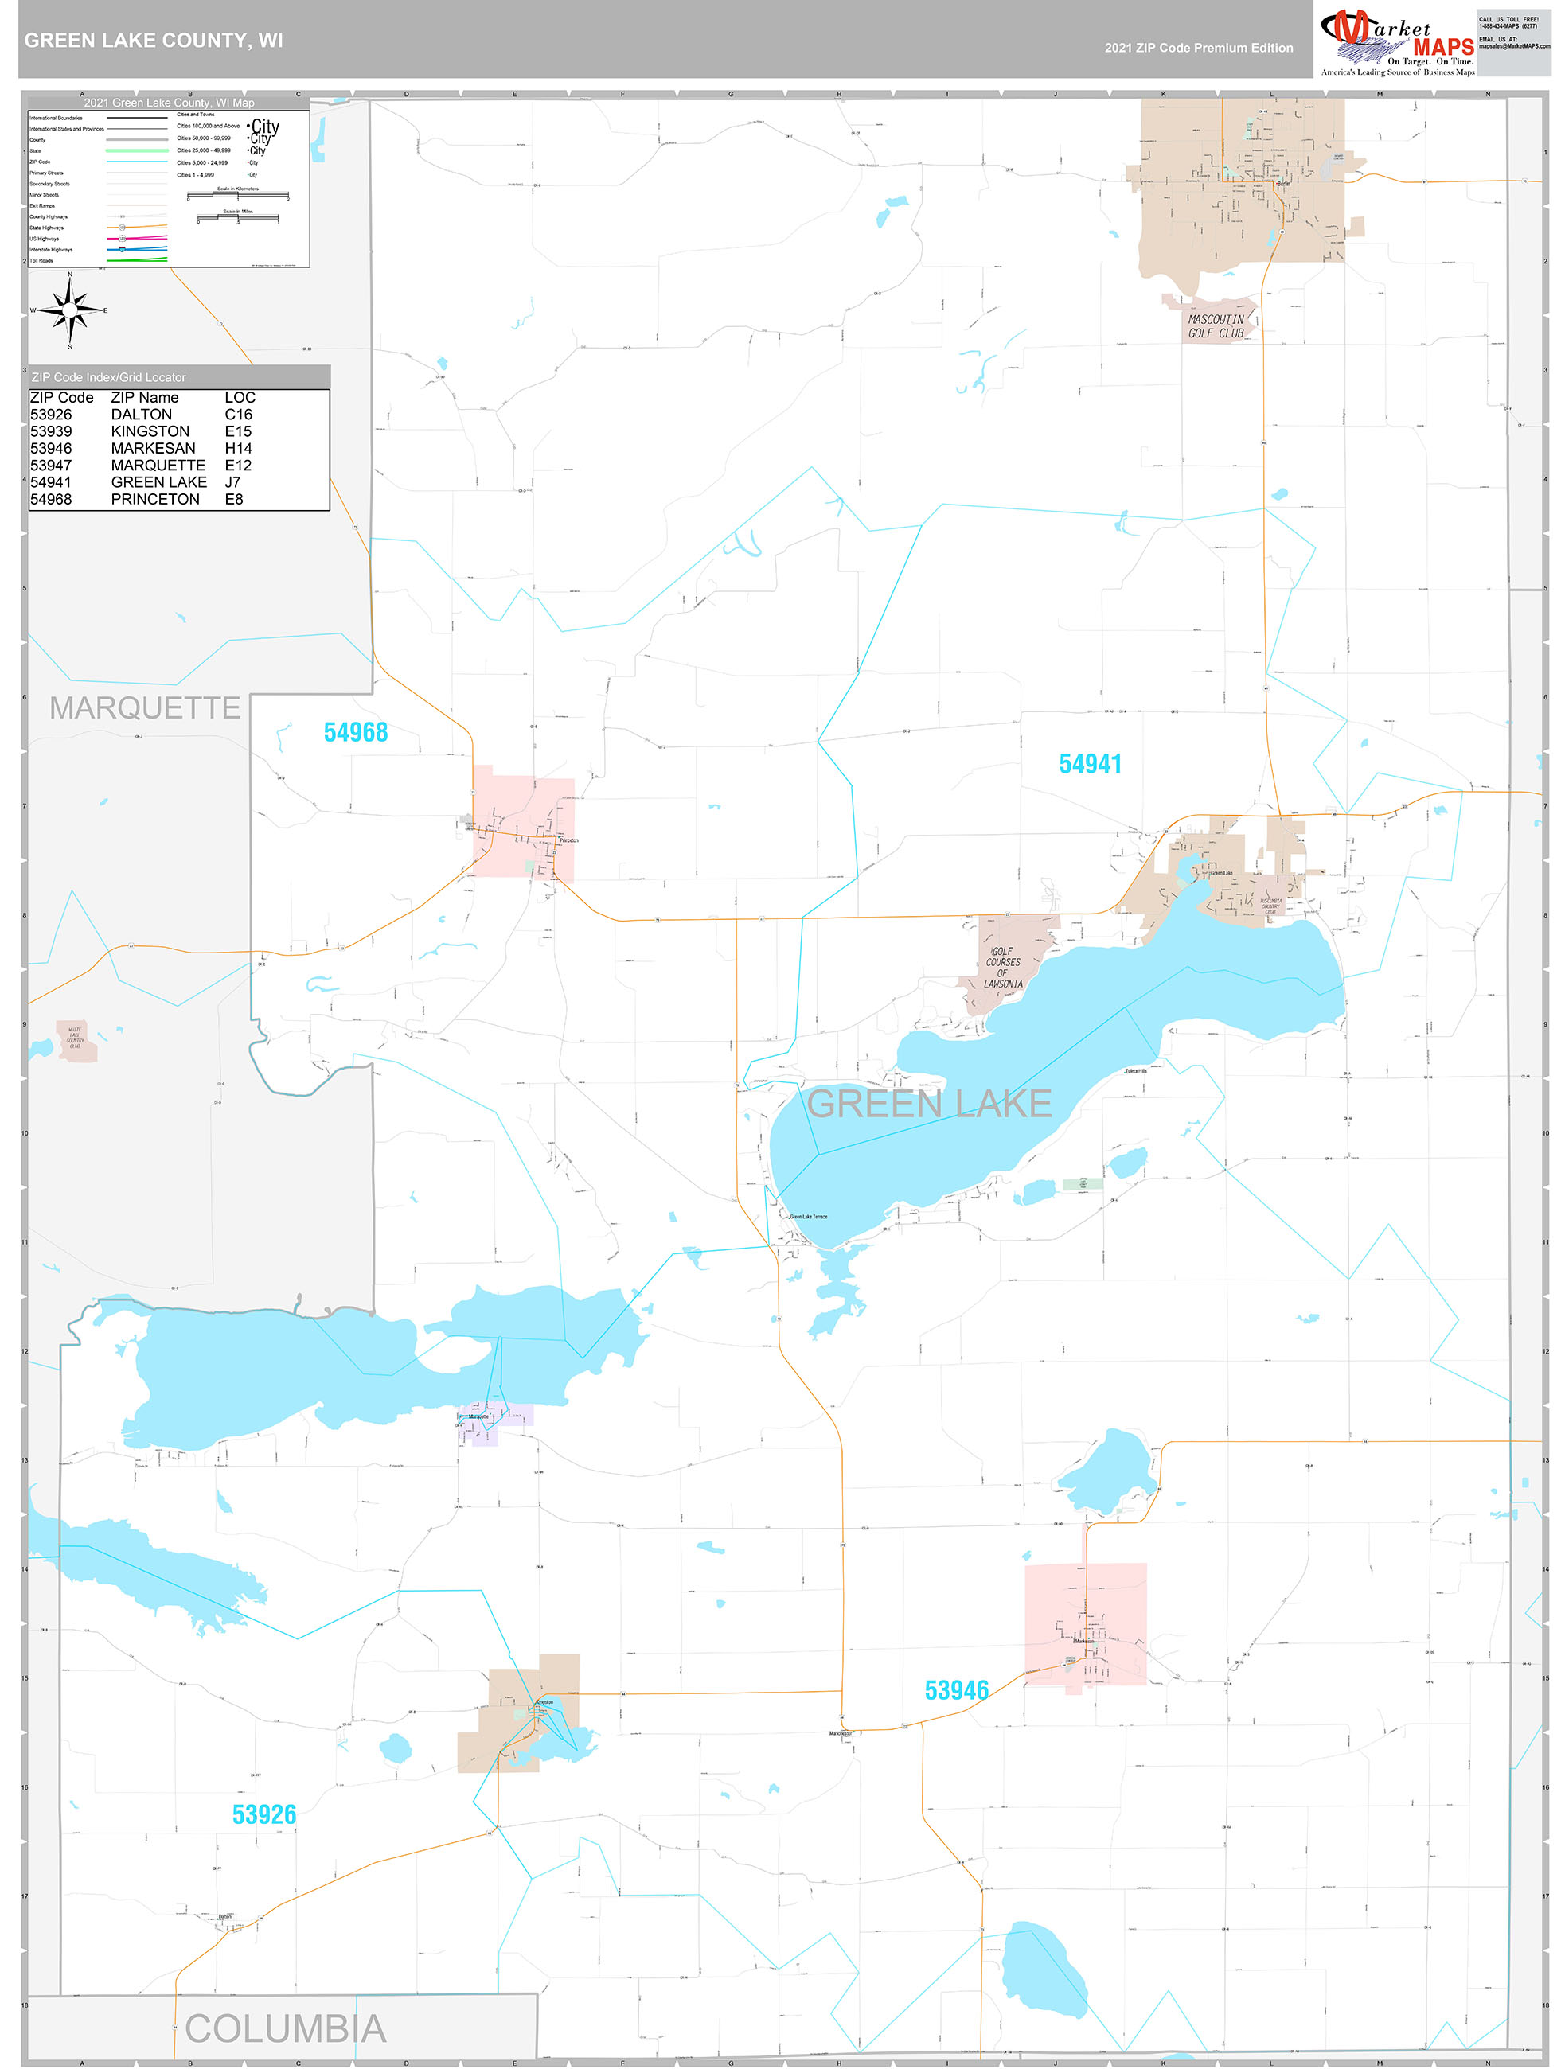This screenshot has height=2069, width=1561.
Task: Expand the Cities and Towns legend section
Action: [x=195, y=115]
